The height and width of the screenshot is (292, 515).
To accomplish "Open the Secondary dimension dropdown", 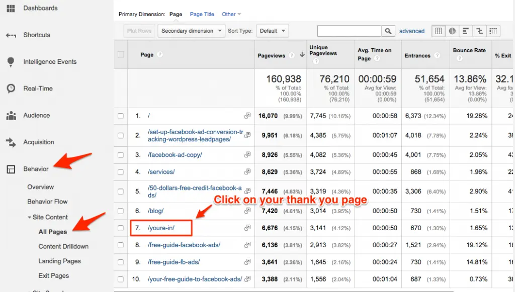I will click(192, 31).
